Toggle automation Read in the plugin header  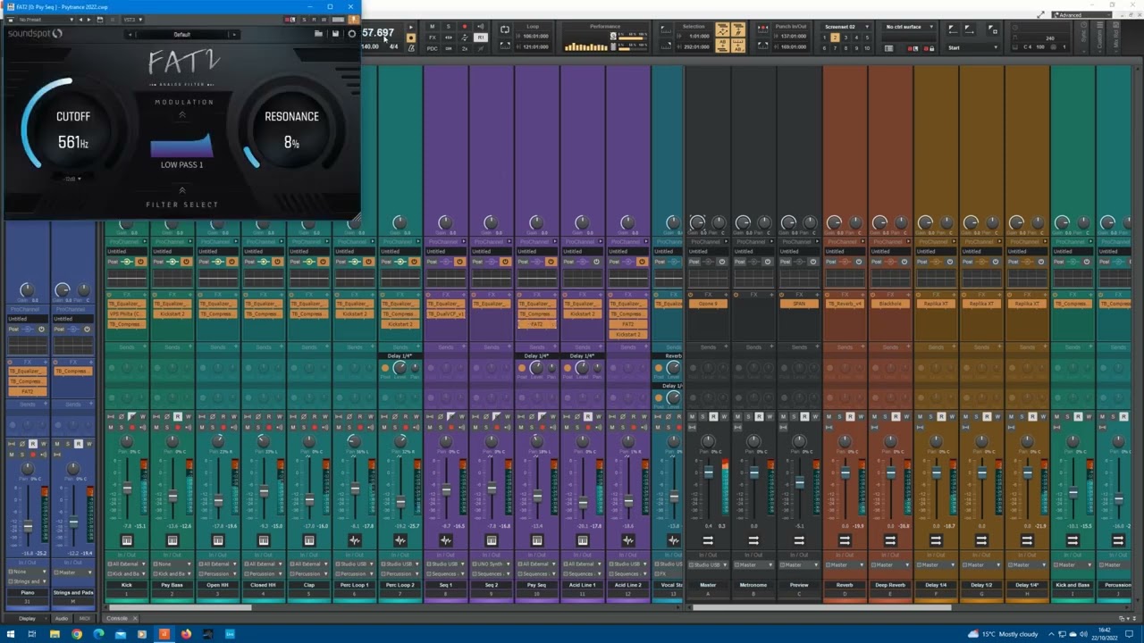[314, 19]
